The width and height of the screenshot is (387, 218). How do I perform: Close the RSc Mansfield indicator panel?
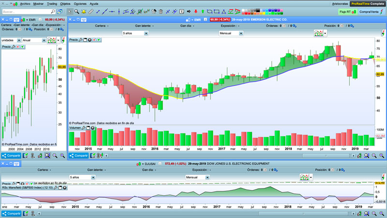[64, 188]
